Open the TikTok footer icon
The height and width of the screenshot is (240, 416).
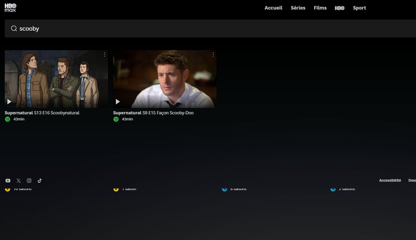click(40, 181)
